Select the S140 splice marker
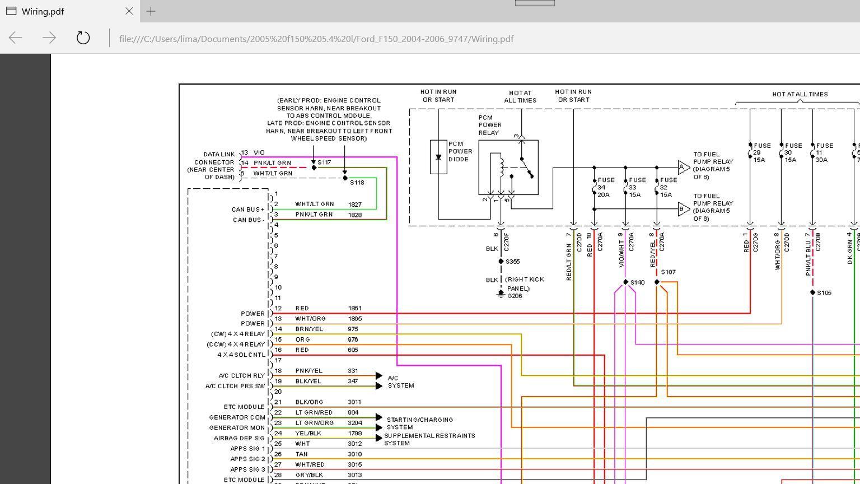Screen dimensions: 860x484 (625, 282)
